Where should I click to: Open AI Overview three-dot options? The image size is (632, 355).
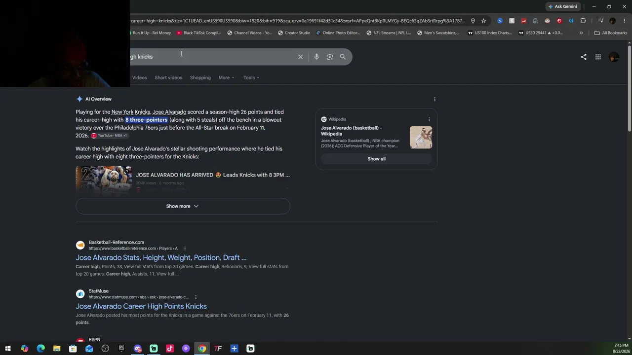pos(434,99)
